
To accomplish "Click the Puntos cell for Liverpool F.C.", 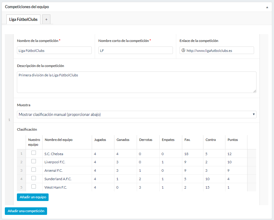I will [236, 162].
